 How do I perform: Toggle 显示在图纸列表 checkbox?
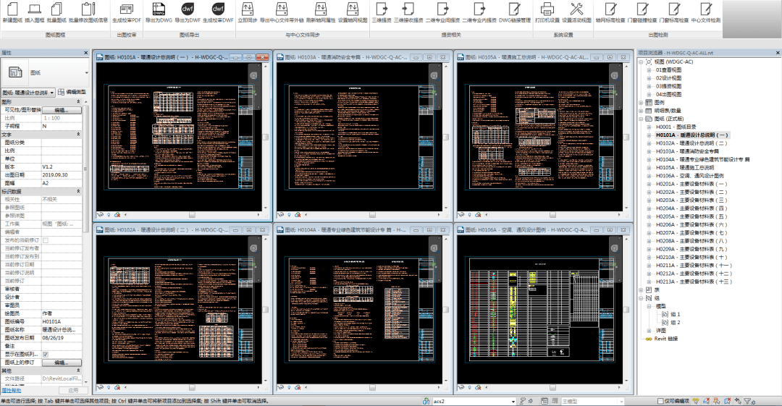pos(46,354)
